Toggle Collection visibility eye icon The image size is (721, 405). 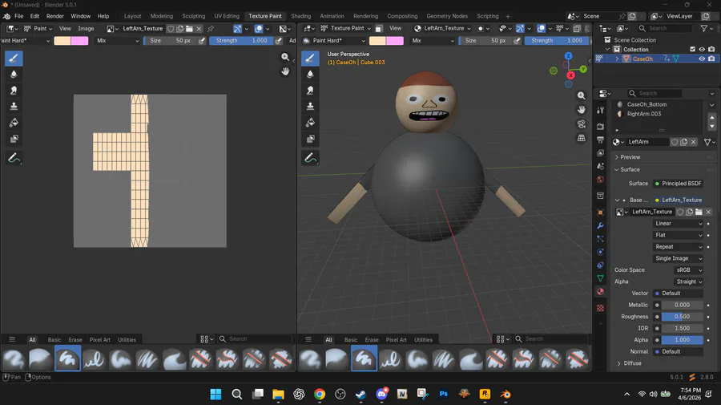tap(702, 49)
